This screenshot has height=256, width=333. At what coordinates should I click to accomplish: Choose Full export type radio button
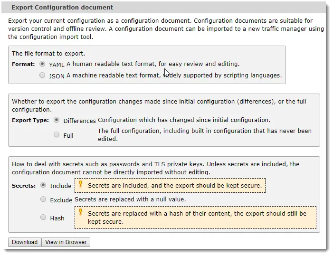tap(57, 134)
